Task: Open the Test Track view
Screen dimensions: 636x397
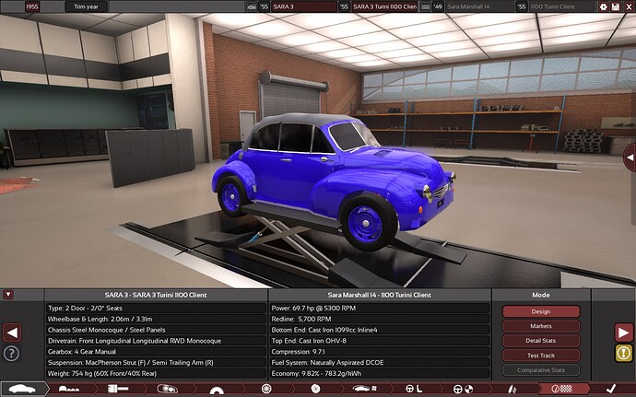Action: pos(540,356)
